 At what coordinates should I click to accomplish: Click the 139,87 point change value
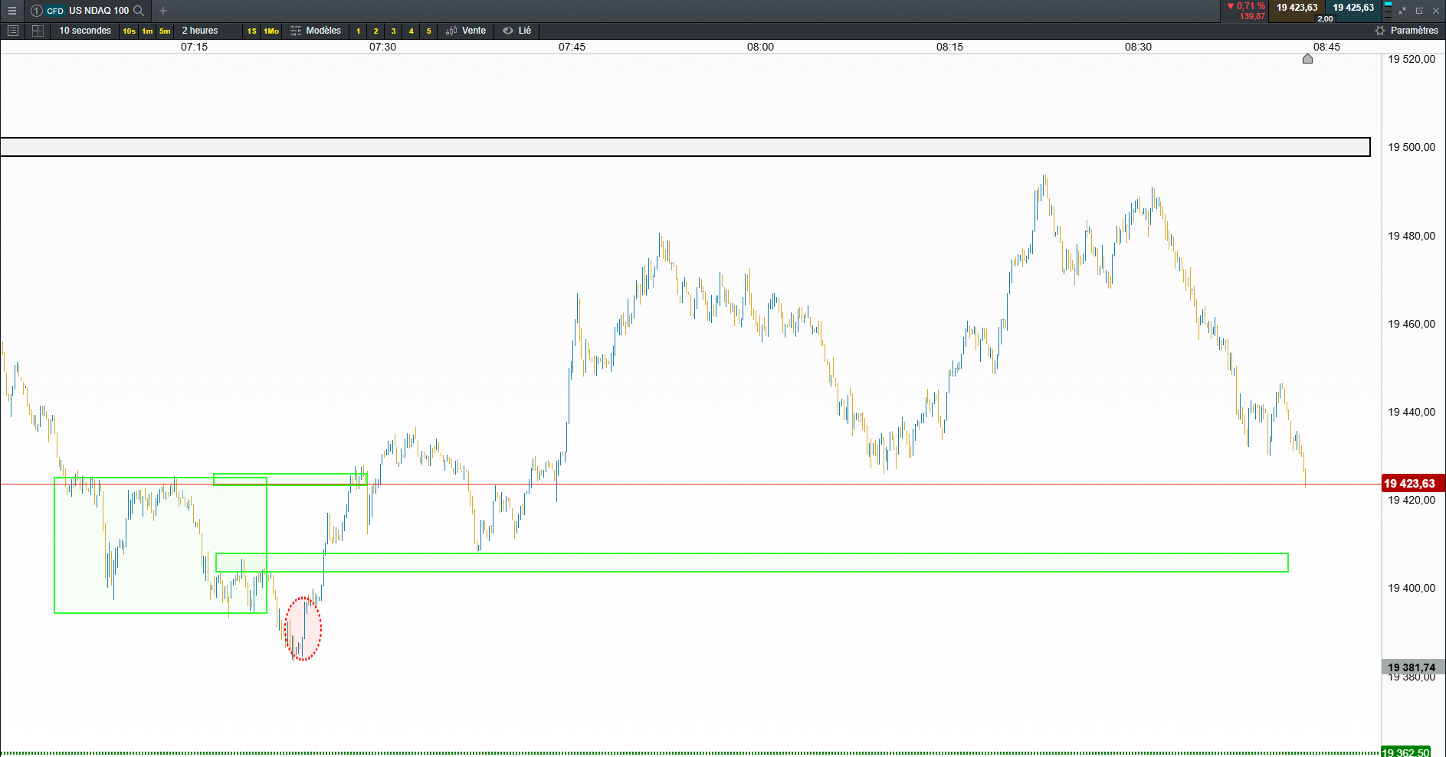pyautogui.click(x=1252, y=16)
